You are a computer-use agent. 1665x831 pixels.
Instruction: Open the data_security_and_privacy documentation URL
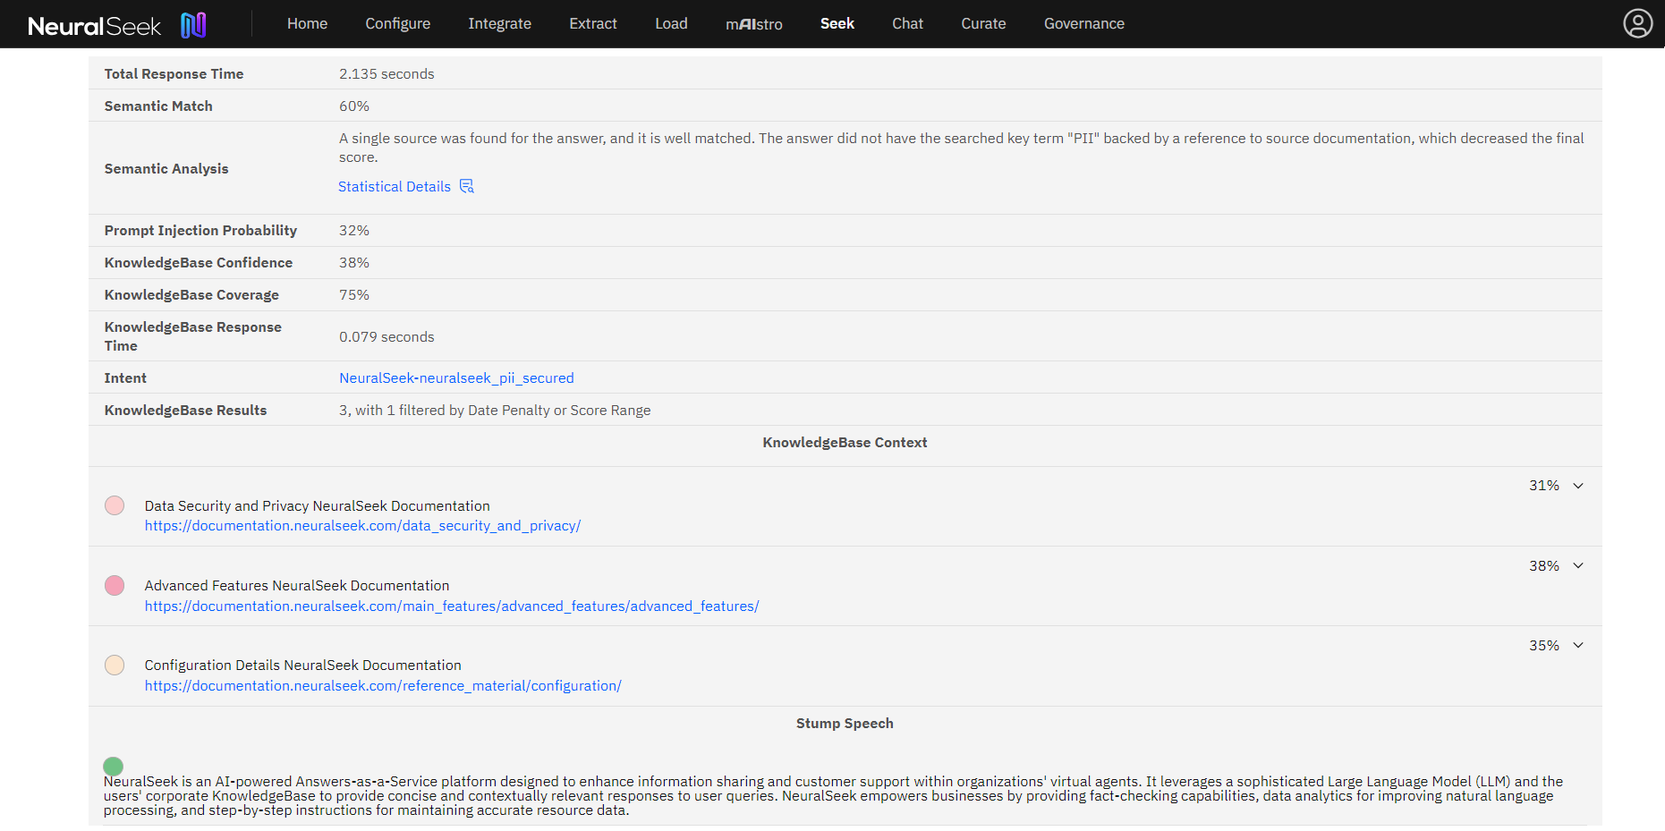362,526
